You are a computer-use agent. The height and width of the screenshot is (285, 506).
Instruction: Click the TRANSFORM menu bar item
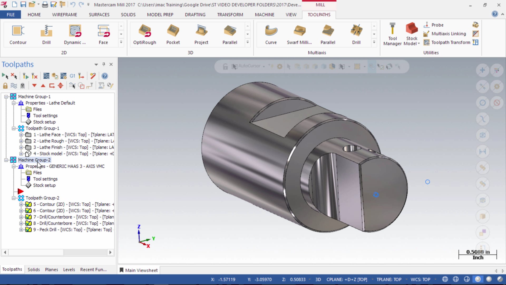click(x=229, y=15)
